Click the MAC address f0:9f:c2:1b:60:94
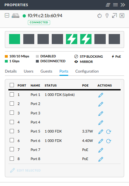This screenshot has width=129, height=186. tap(45, 16)
